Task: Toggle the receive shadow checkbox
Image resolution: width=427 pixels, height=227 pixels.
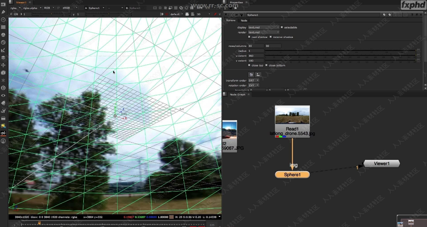Action: [271, 37]
